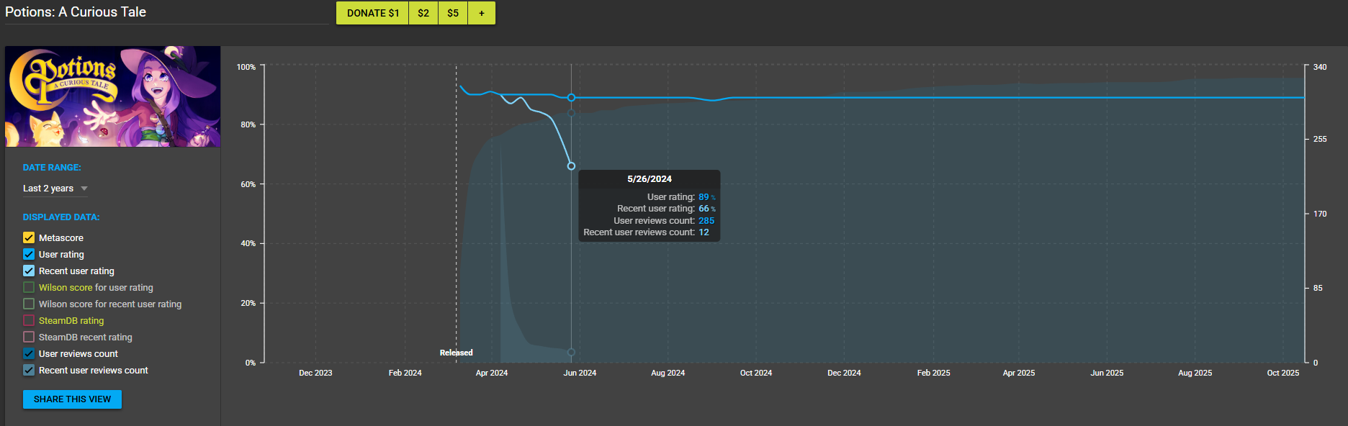Toggle the Metascore checkbox

29,237
